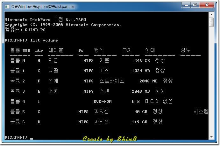Image resolution: width=220 pixels, height=146 pixels.
Task: Click the scrollbar down arrow
Action: coord(211,137)
